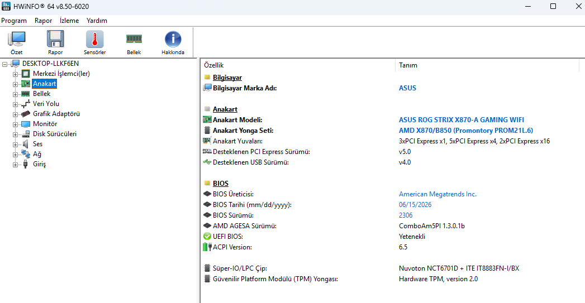
Task: Click the green check icon beside UEFI BIOS
Action: coord(207,236)
